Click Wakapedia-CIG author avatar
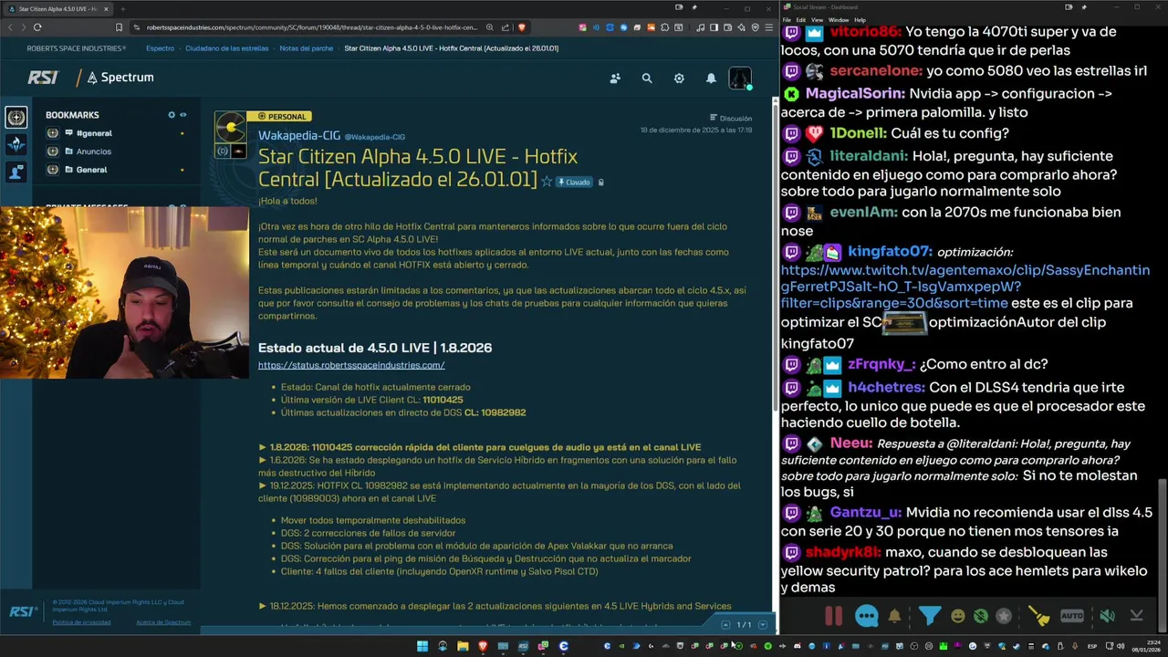The width and height of the screenshot is (1168, 657). coord(231,127)
